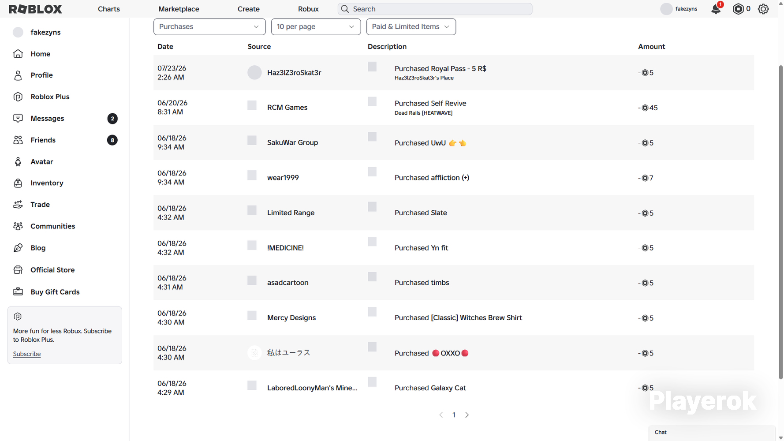Screen dimensions: 784x441
Task: Click the fakezyns avatar in top bar
Action: pos(666,9)
